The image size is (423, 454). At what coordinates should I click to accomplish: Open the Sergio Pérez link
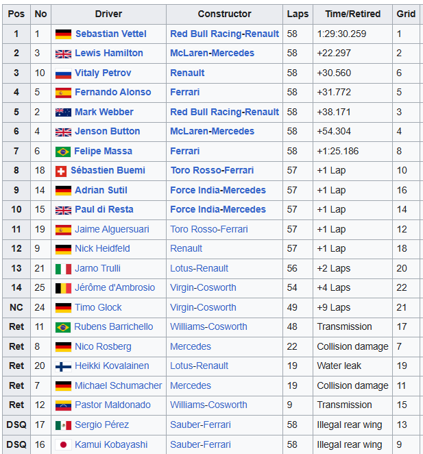point(101,425)
